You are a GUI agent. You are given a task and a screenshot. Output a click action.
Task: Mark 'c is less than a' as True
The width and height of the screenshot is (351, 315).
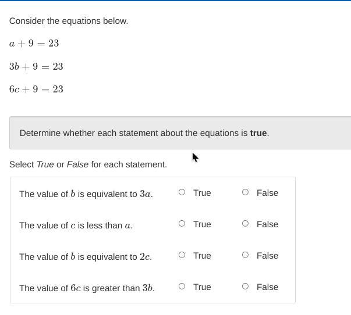click(x=182, y=224)
